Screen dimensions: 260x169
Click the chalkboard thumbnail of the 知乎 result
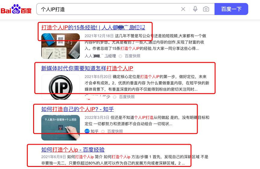(x=61, y=128)
